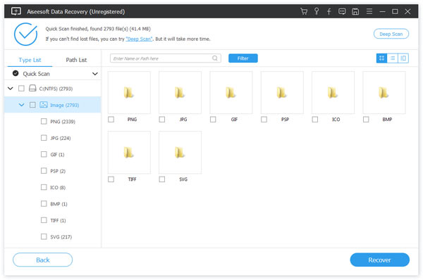
Task: Switch to the Path List tab
Action: point(76,60)
